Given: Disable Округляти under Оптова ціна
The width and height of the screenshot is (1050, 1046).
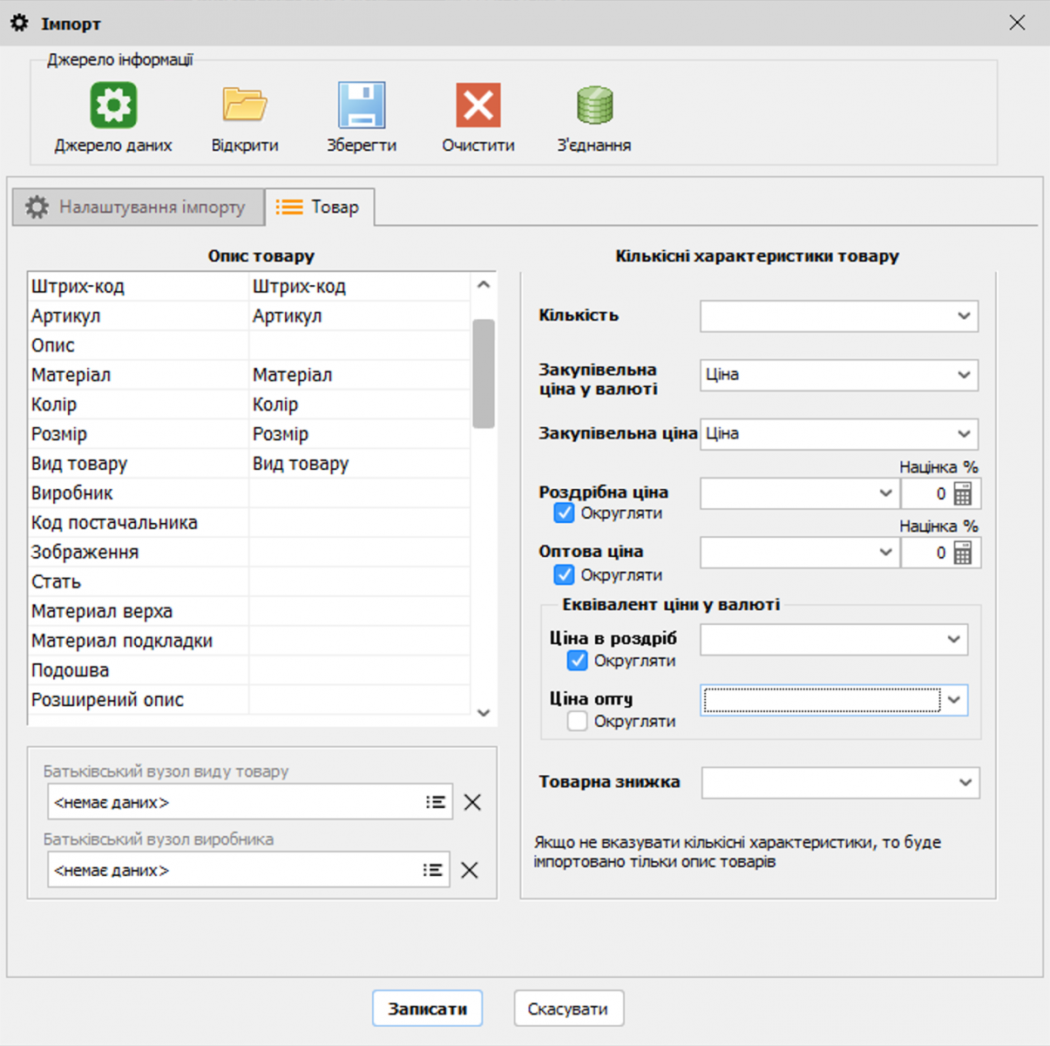Looking at the screenshot, I should (565, 575).
